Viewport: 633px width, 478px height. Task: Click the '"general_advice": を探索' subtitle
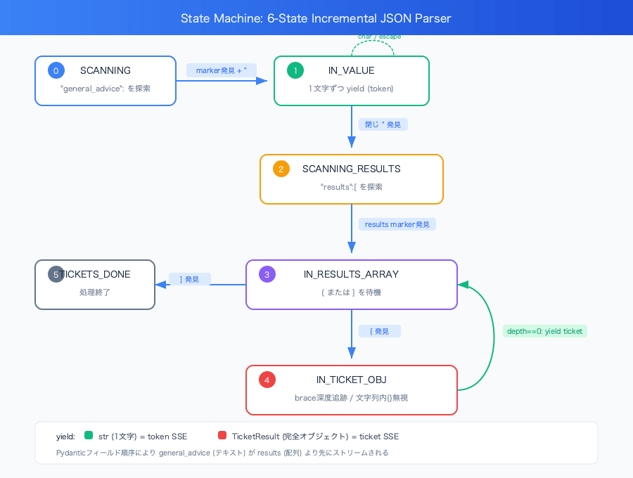105,89
